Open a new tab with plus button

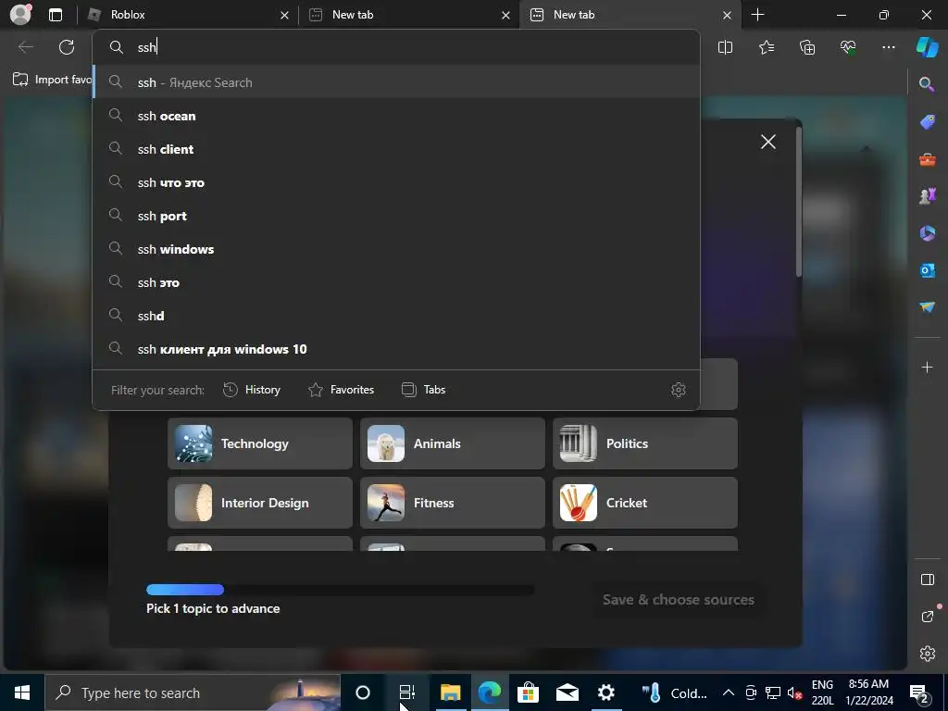[757, 15]
